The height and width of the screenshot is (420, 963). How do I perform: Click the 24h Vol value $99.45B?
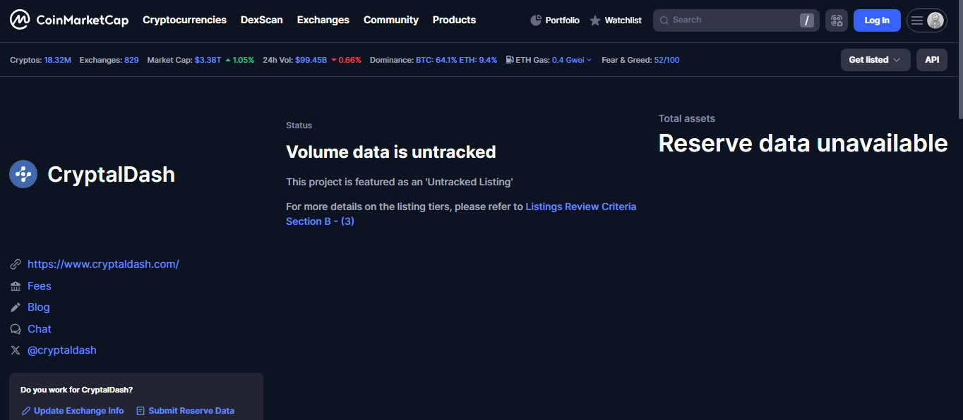point(311,60)
